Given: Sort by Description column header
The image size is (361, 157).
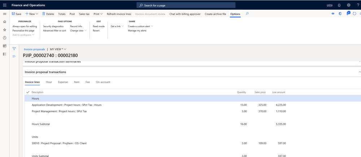Looking at the screenshot, I should tap(38, 92).
